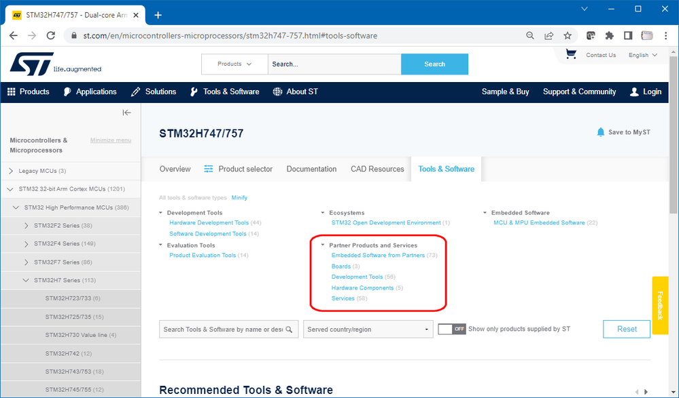Reload the page with refresh icon

51,36
